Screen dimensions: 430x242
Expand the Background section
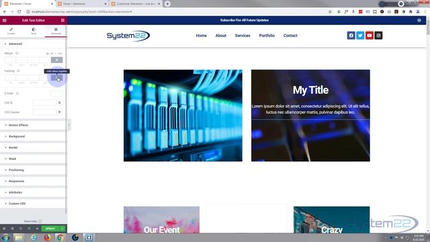tap(33, 136)
